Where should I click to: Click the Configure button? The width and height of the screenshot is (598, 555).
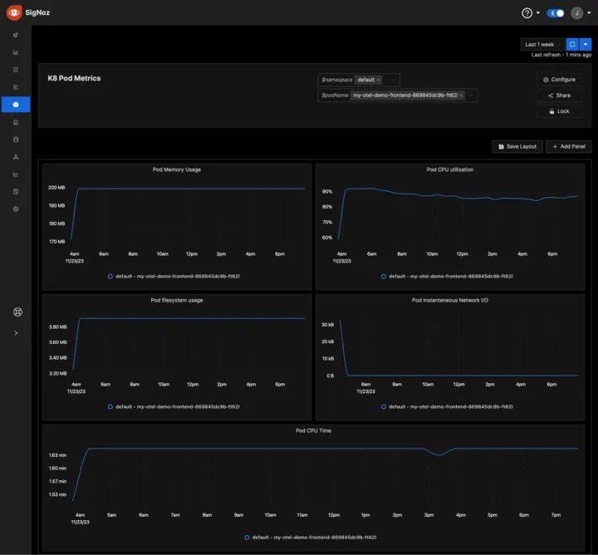[559, 80]
